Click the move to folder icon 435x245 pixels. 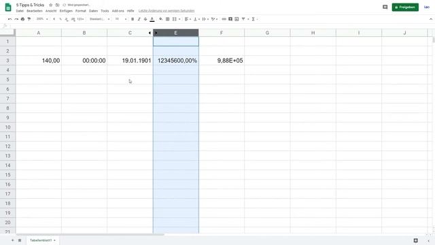[57, 5]
